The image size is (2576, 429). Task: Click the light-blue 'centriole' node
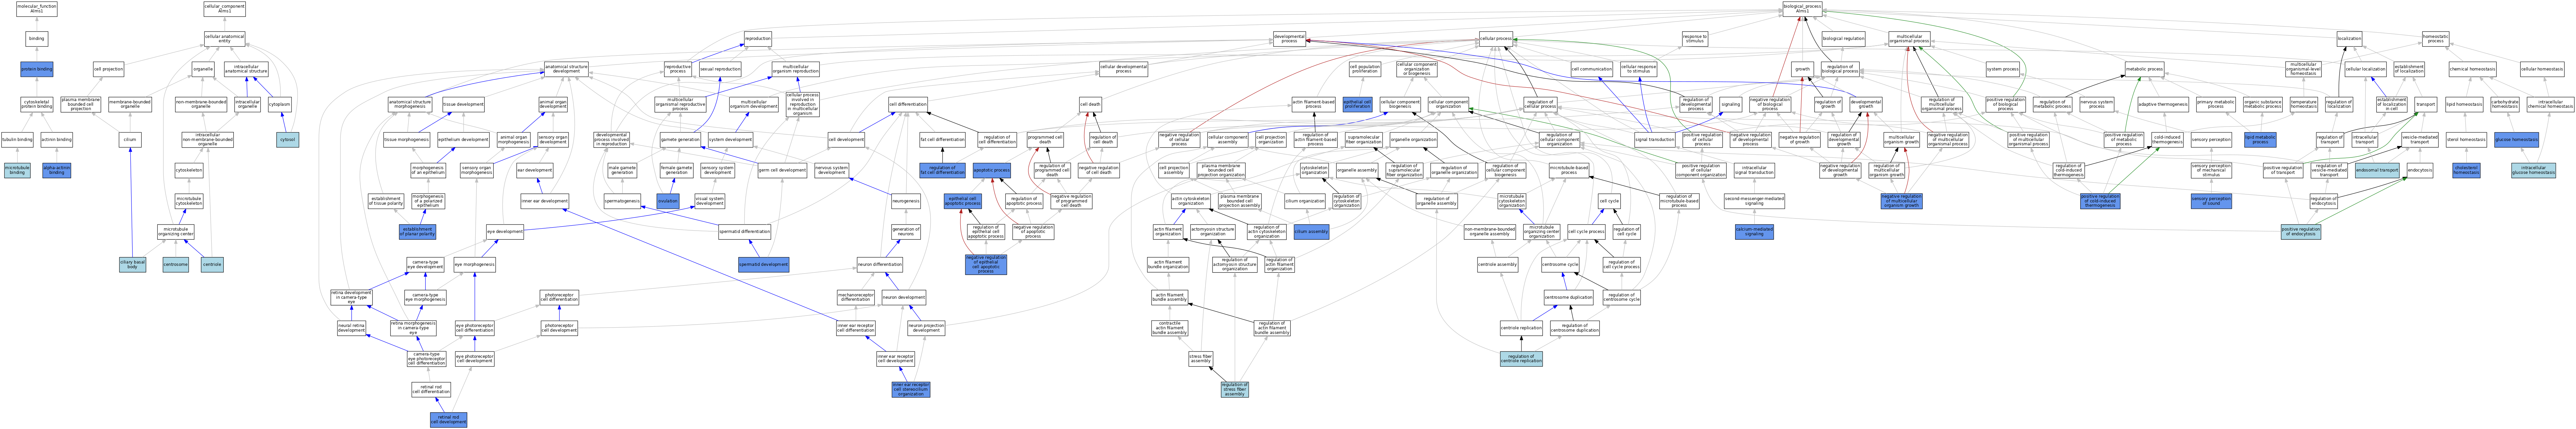212,265
